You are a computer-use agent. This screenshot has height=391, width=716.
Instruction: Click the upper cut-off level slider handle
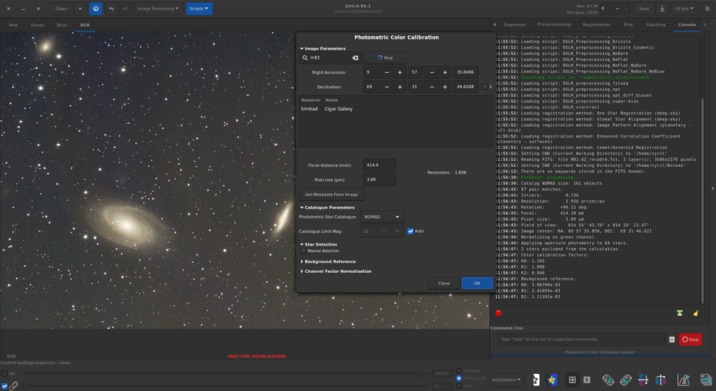pos(419,373)
